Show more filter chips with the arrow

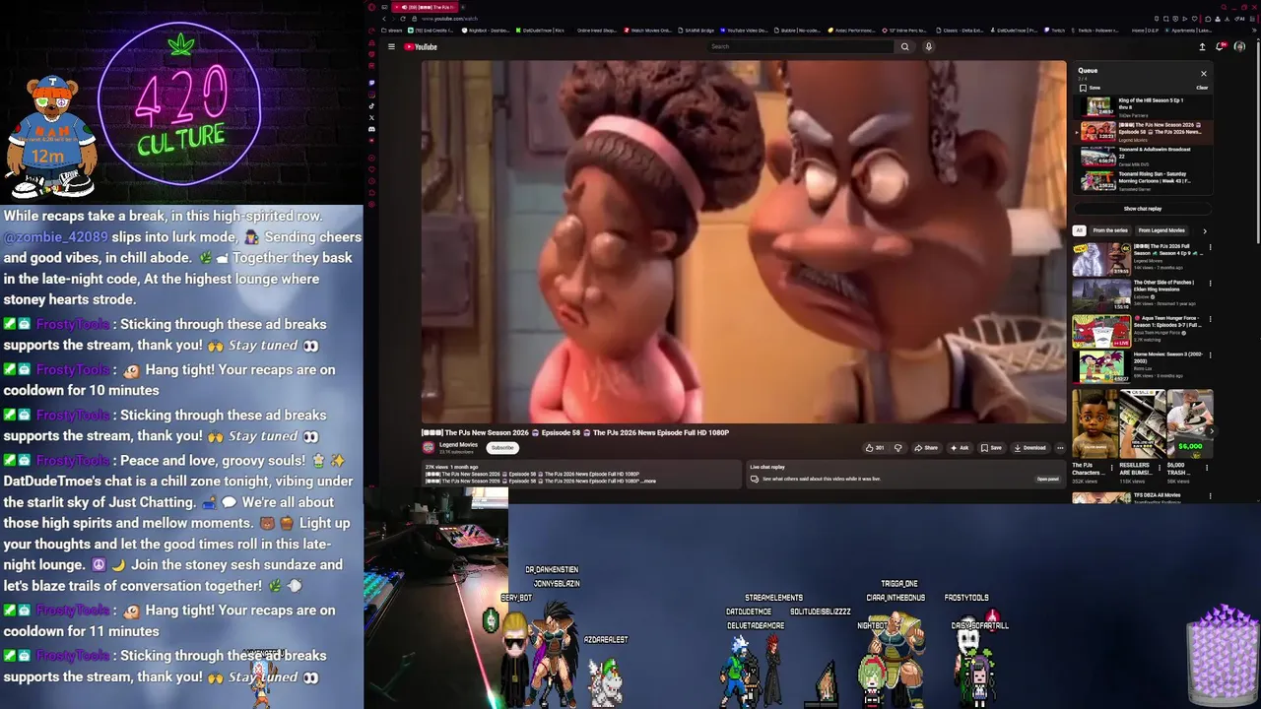1204,230
